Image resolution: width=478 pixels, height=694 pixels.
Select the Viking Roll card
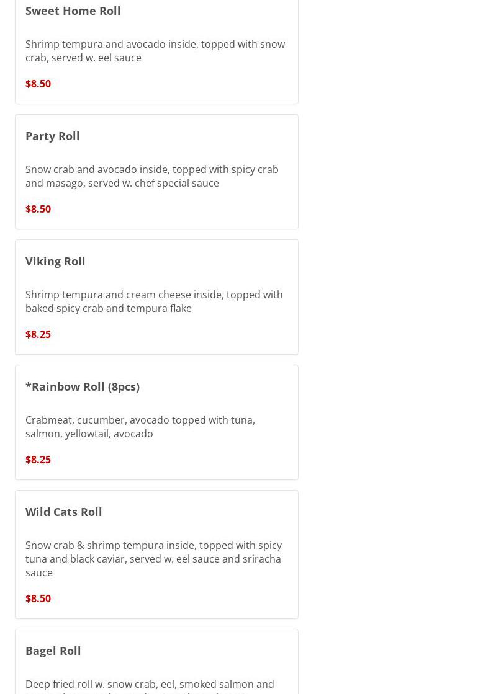[x=157, y=297]
